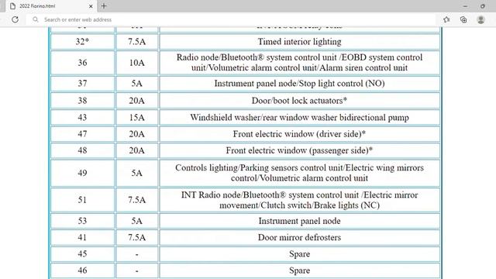
Task: Select fuse number cell '32*'
Action: (x=82, y=42)
